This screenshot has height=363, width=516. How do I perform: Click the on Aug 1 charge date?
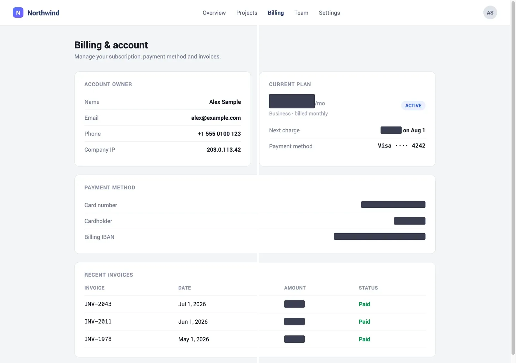[x=414, y=130]
